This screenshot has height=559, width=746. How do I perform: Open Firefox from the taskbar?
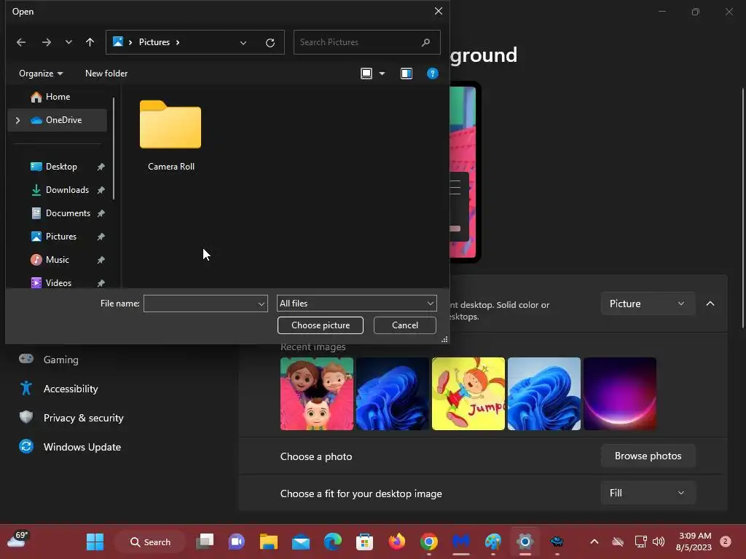[397, 542]
